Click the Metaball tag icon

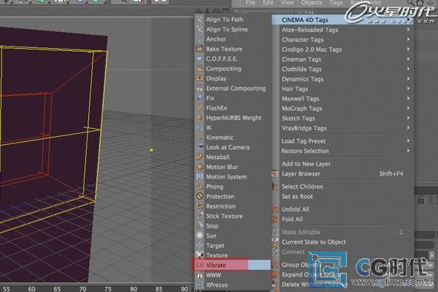[x=199, y=157]
